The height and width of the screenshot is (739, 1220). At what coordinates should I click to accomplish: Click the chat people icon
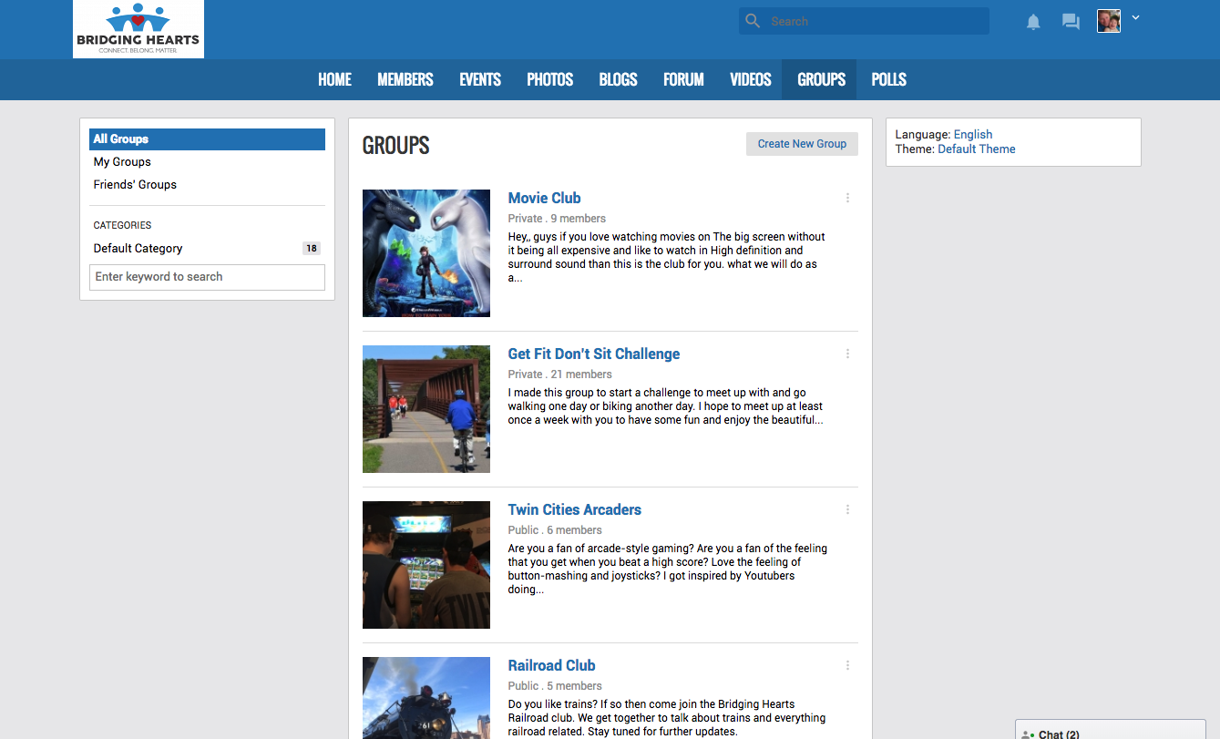[x=1028, y=734]
